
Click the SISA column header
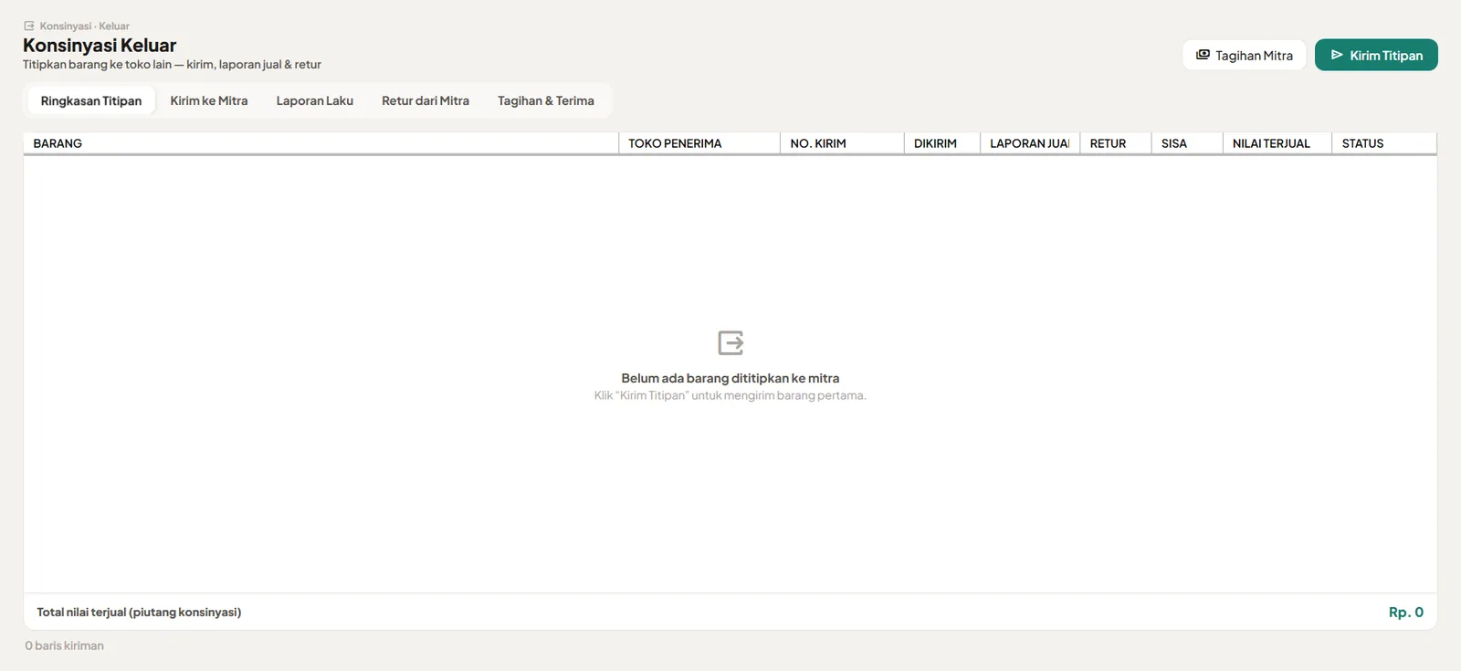click(x=1187, y=143)
